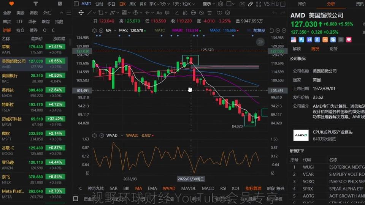The image size is (365, 205).
Task: Jump to latest bars with the double-arrow button
Action: (x=260, y=42)
